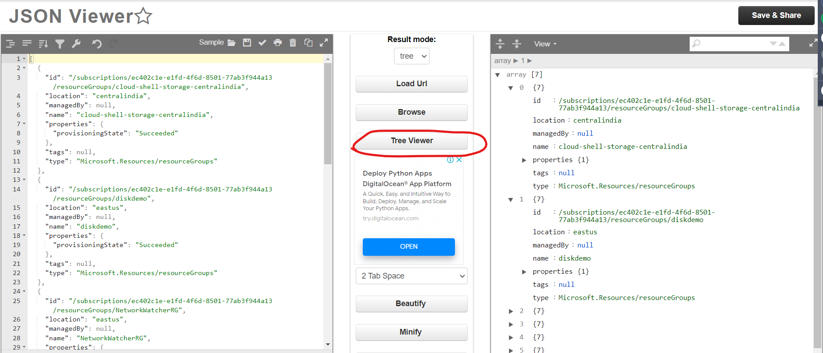Click the save floppy disk icon

[x=247, y=42]
